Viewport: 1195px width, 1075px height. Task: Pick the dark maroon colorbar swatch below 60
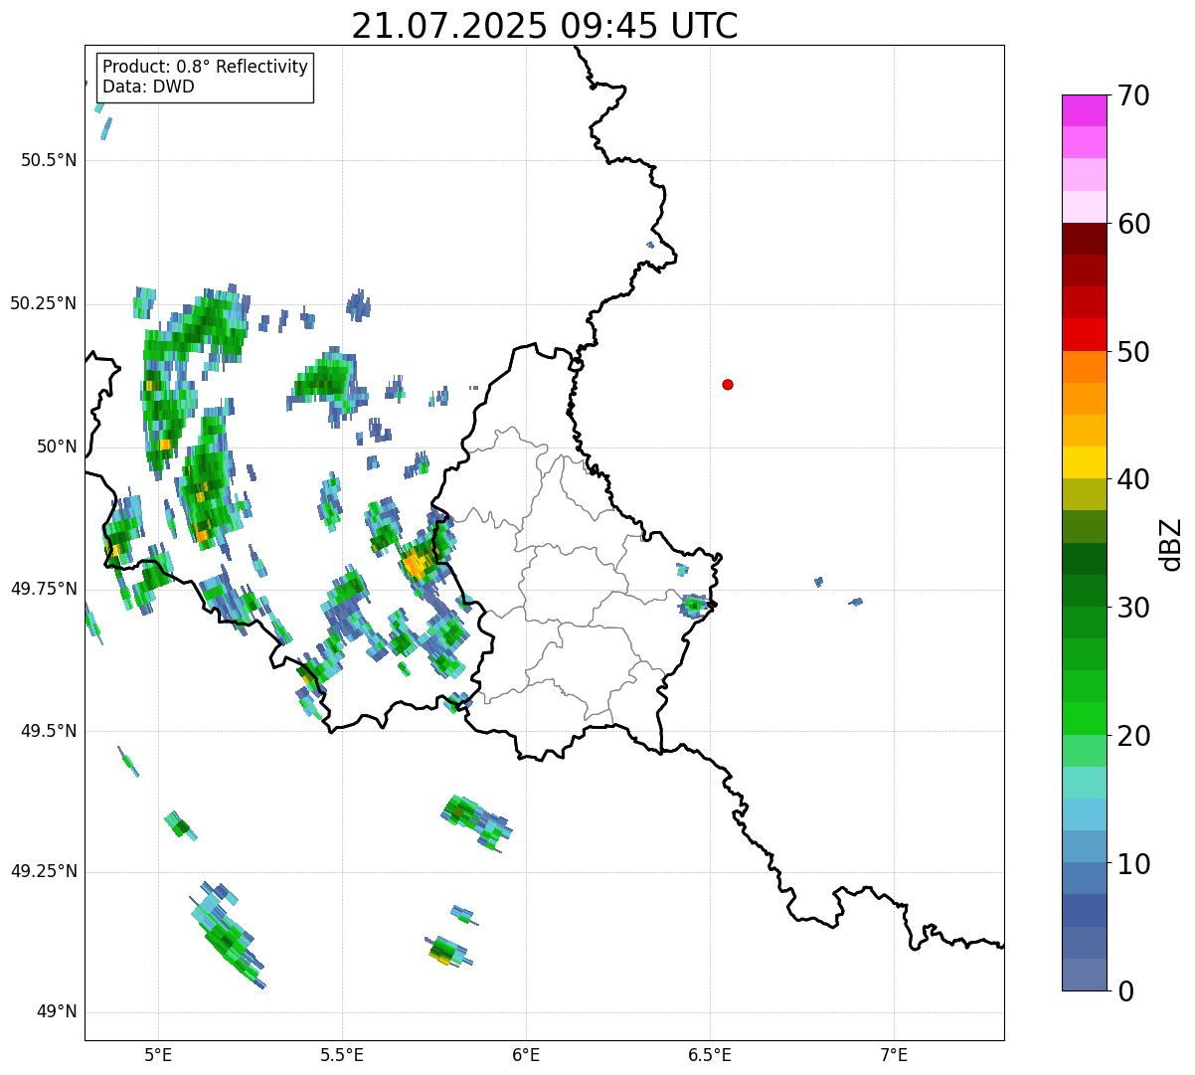pos(1084,239)
